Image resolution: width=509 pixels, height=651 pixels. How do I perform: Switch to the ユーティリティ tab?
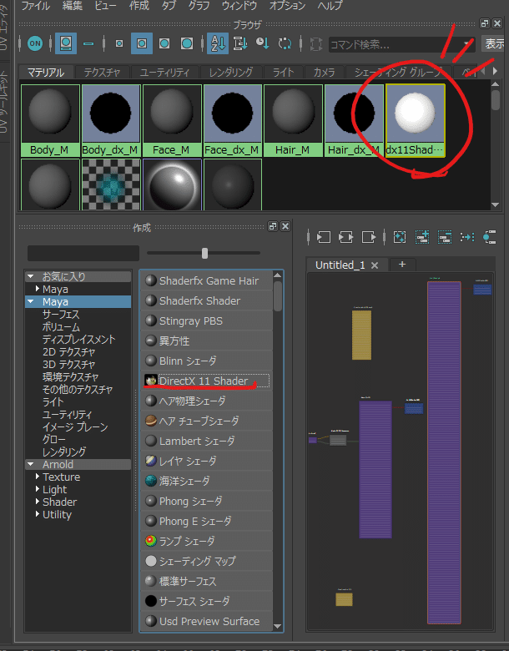pyautogui.click(x=165, y=73)
